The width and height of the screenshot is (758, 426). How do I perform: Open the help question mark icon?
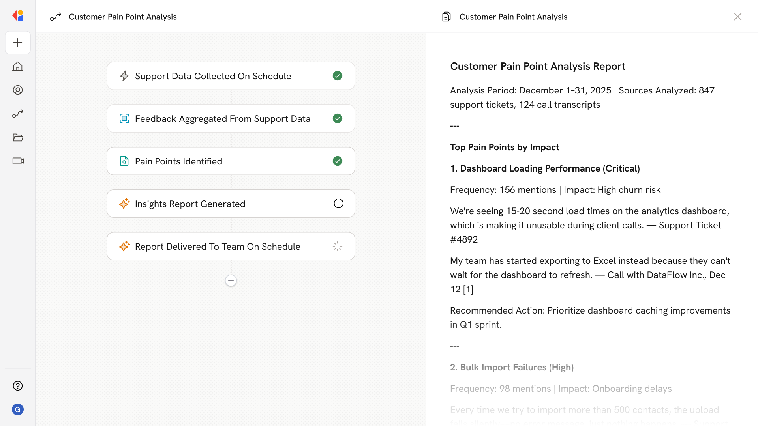click(18, 386)
